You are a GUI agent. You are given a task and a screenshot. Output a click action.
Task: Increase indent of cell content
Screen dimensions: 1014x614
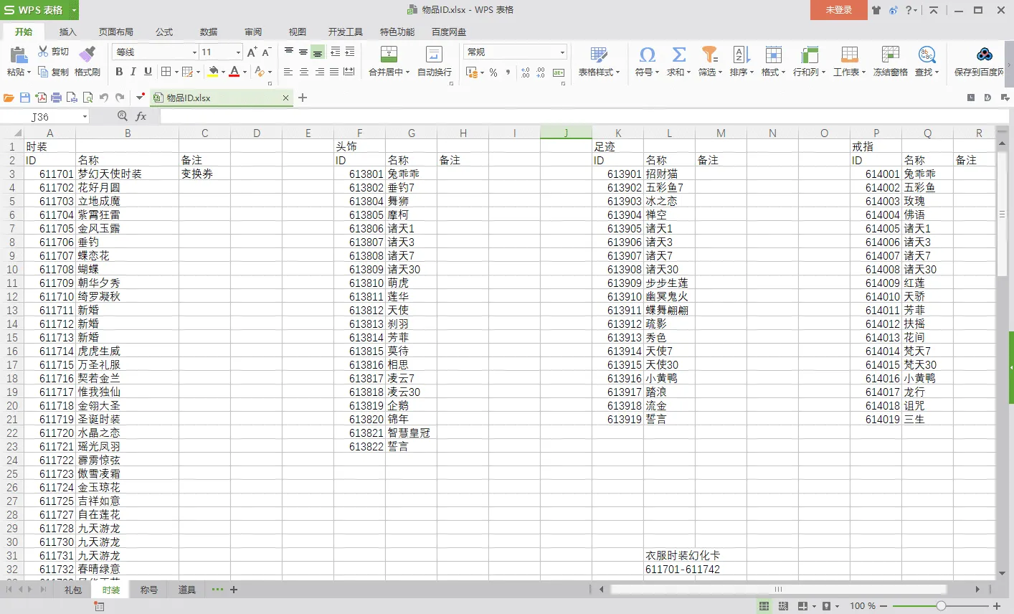[x=349, y=52]
